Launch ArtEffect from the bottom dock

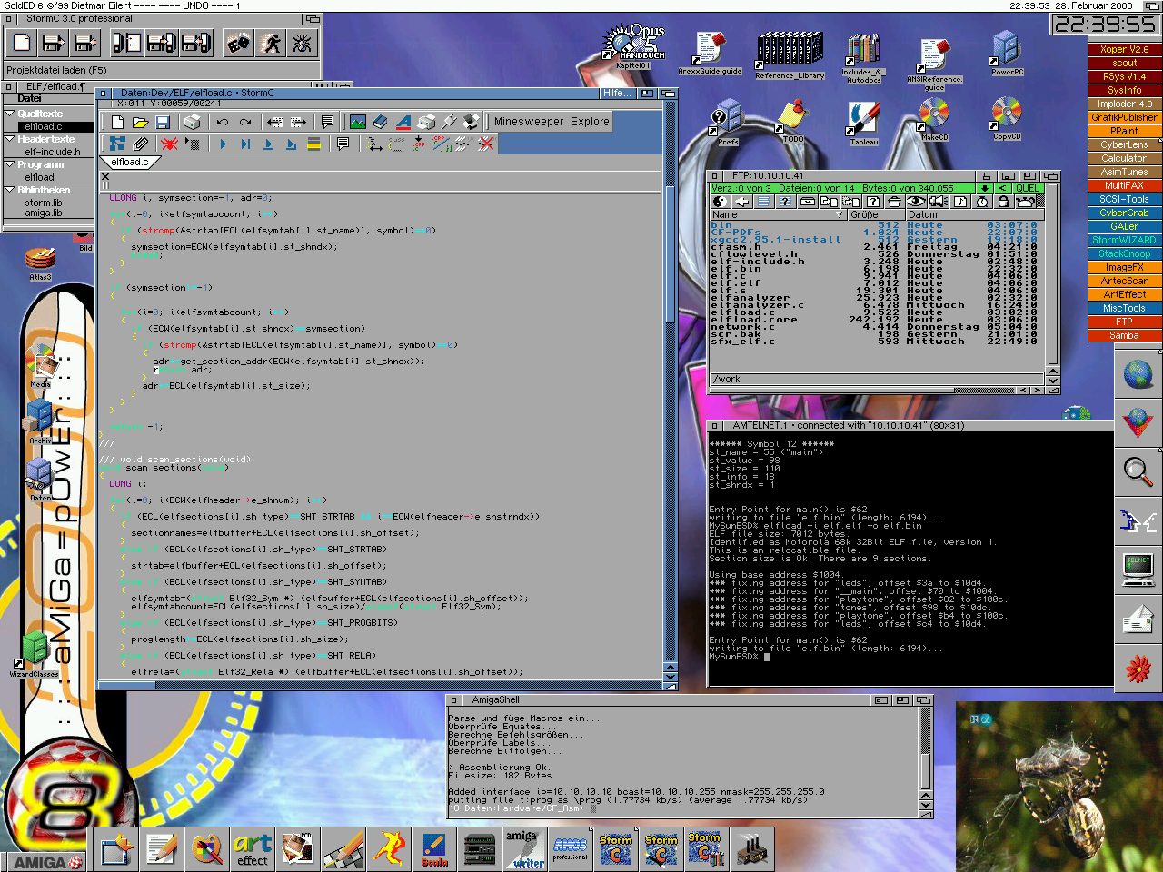pyautogui.click(x=253, y=849)
